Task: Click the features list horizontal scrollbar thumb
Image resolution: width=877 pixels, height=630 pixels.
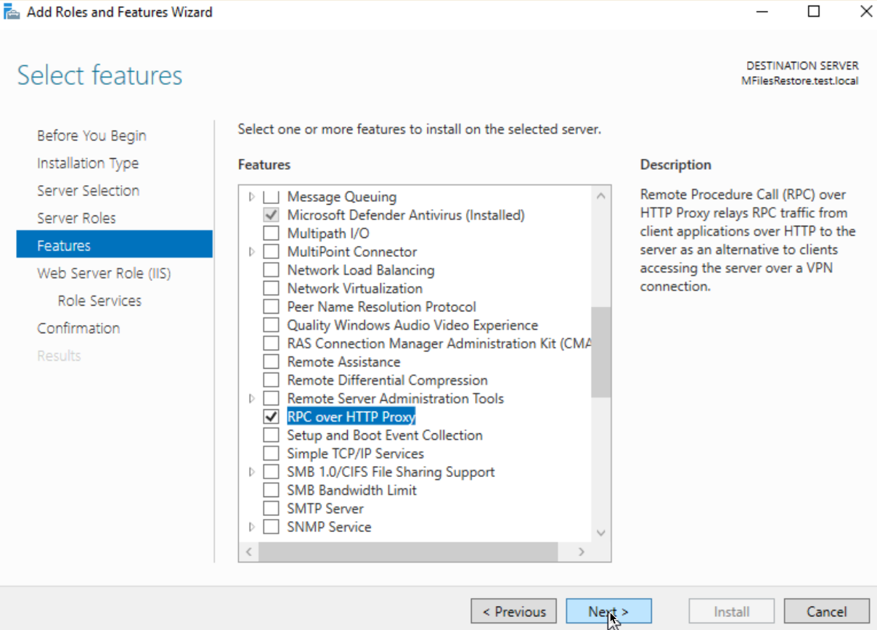Action: (409, 552)
